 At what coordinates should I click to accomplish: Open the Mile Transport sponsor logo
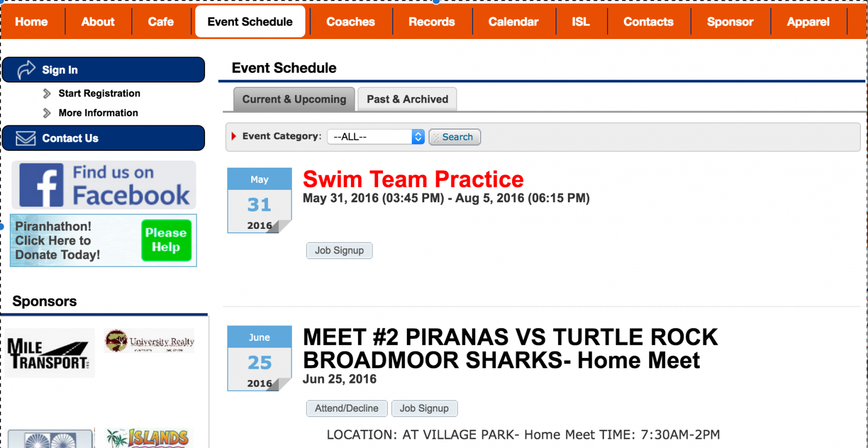[x=49, y=353]
